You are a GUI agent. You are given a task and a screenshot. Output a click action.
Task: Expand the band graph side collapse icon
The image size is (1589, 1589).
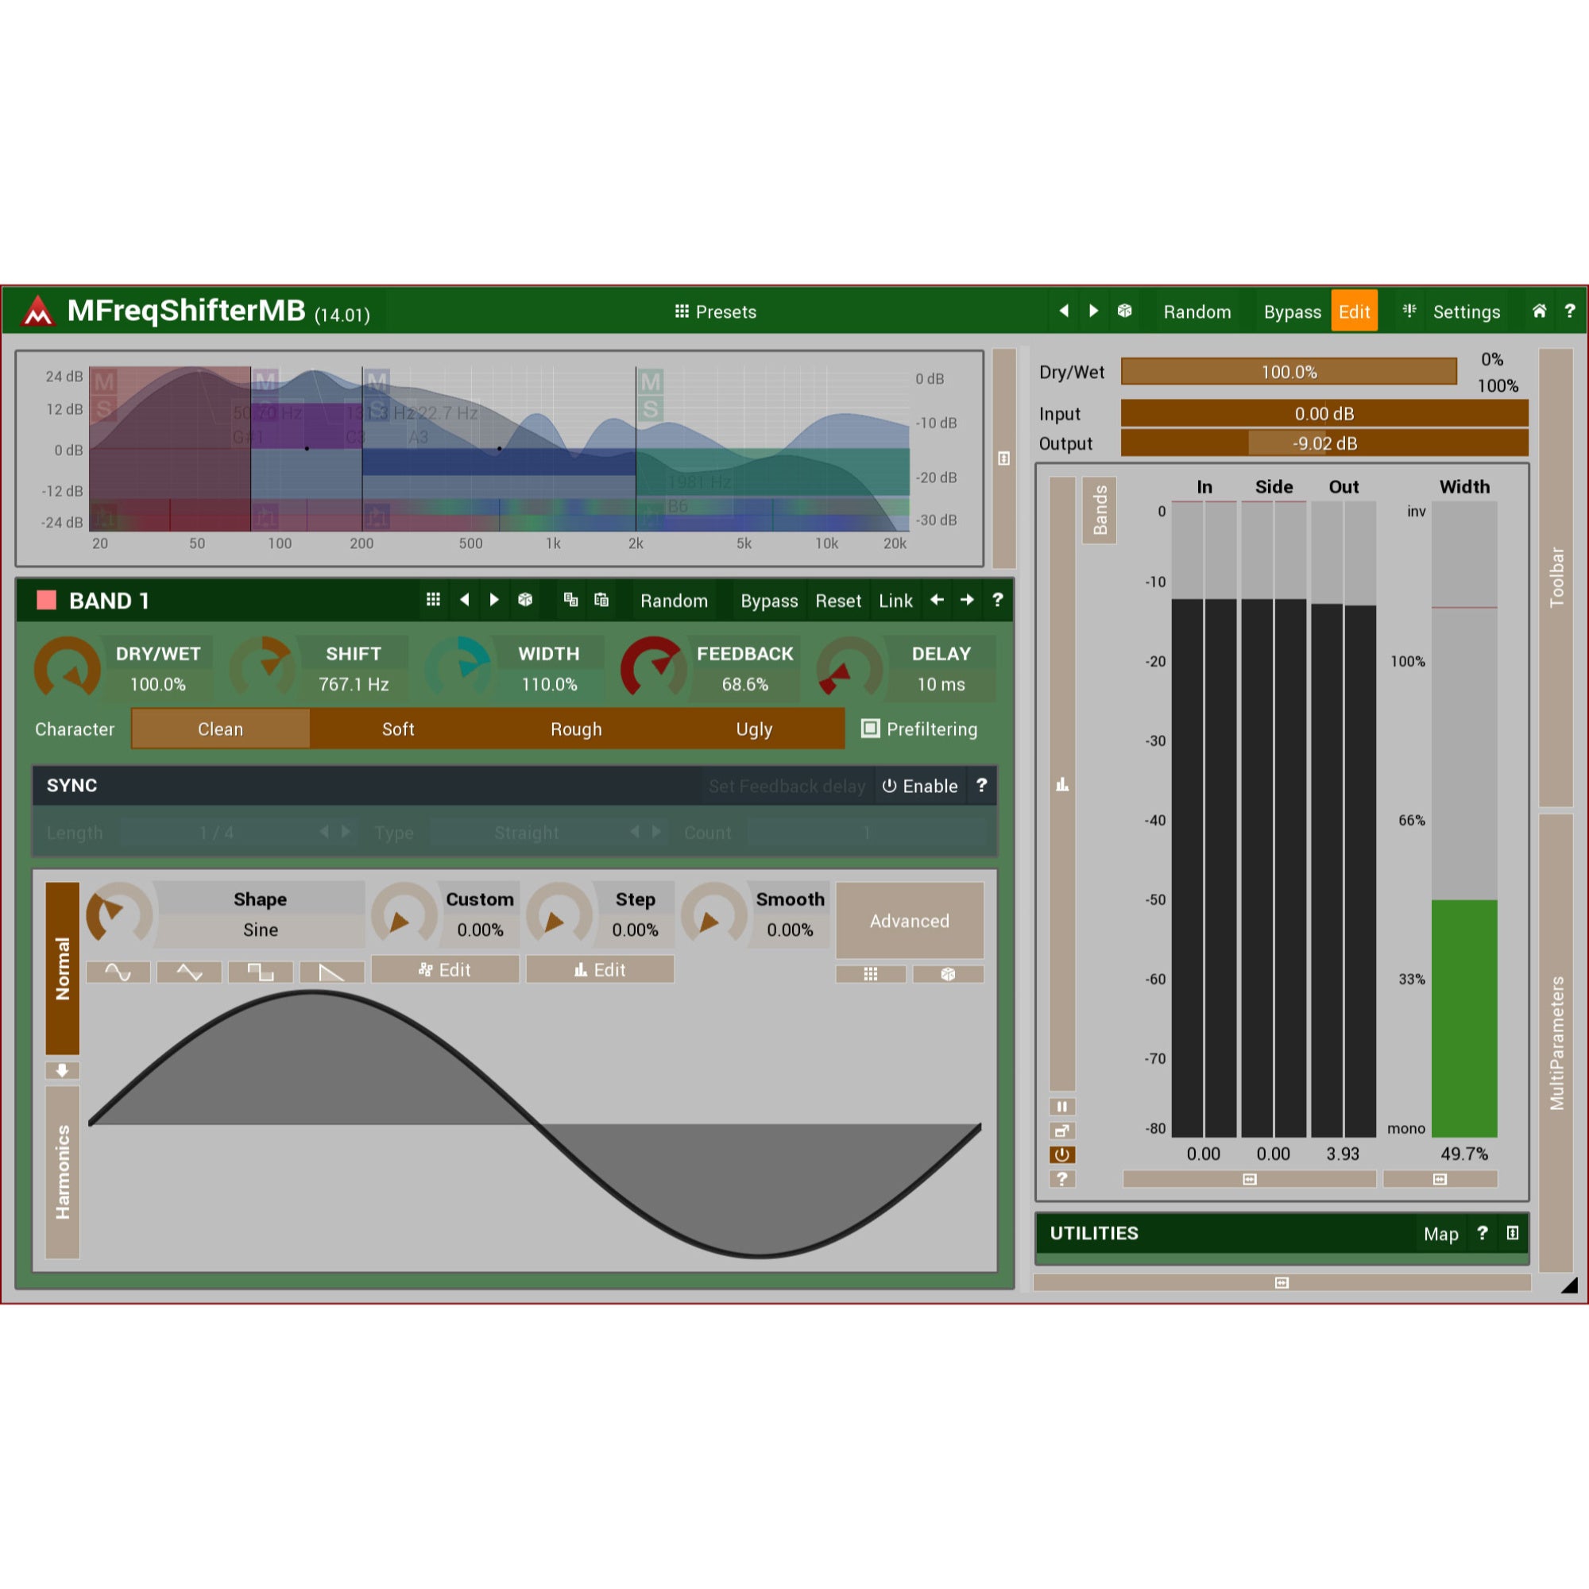pos(1004,458)
